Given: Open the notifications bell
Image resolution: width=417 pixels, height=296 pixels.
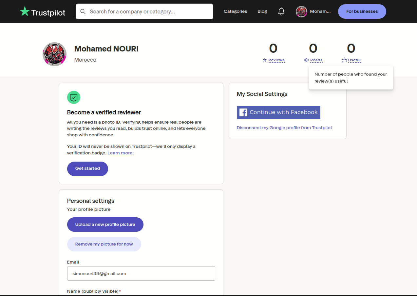Looking at the screenshot, I should 281,11.
